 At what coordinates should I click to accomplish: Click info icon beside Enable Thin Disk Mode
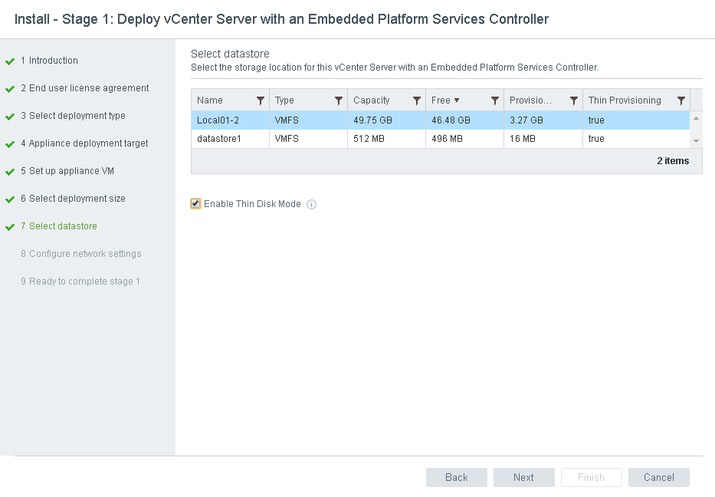click(x=312, y=205)
